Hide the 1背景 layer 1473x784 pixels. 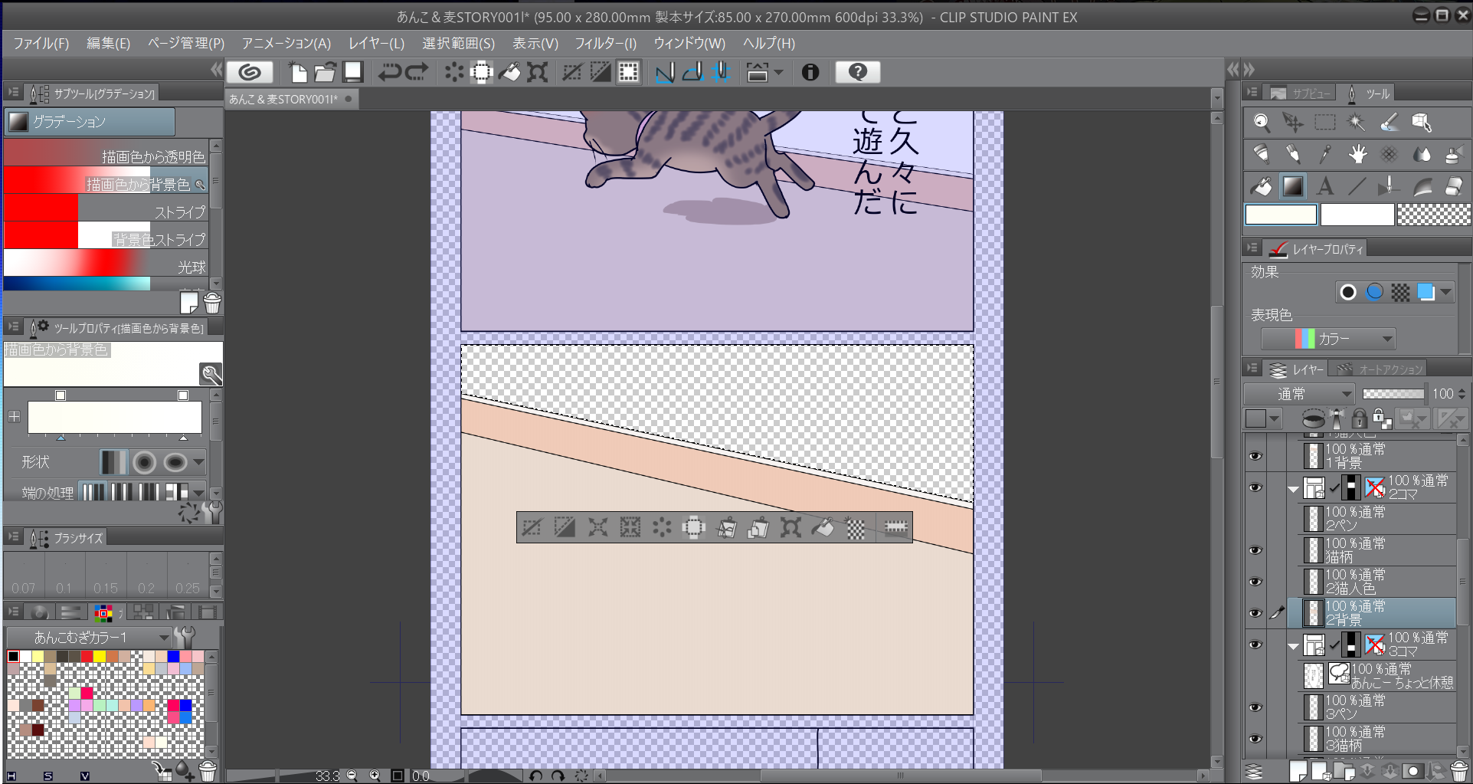(x=1255, y=456)
